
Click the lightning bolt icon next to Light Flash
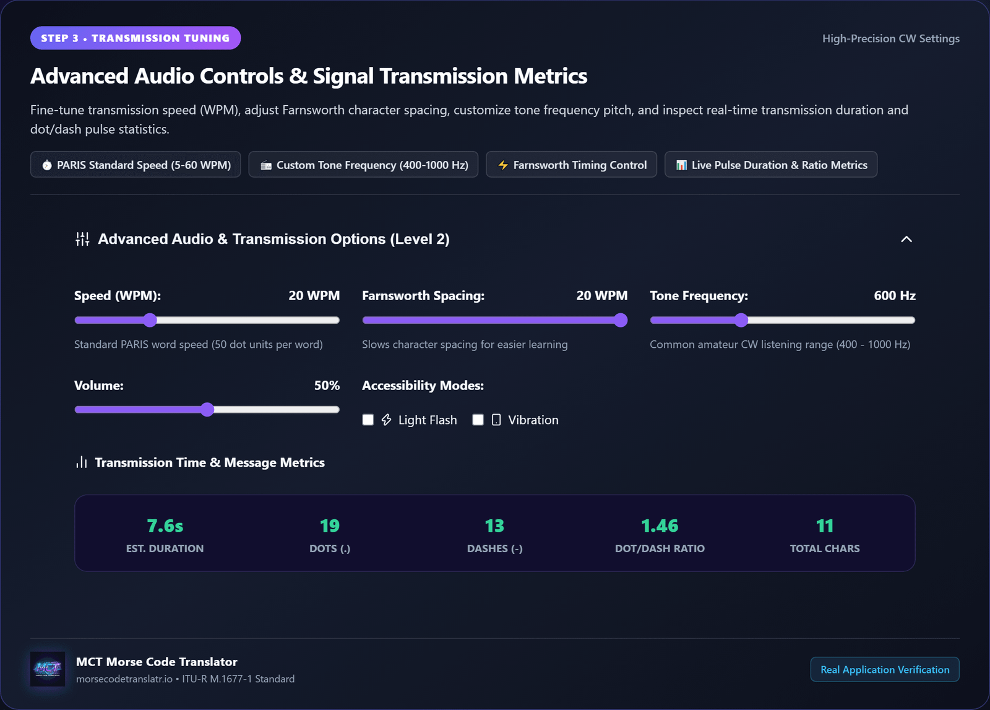387,420
